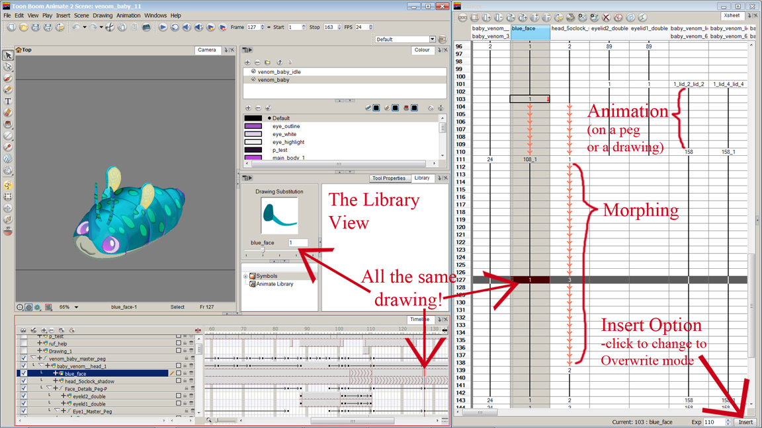The image size is (762, 428).
Task: Enable the ruf_help layer checkbox
Action: 23,343
